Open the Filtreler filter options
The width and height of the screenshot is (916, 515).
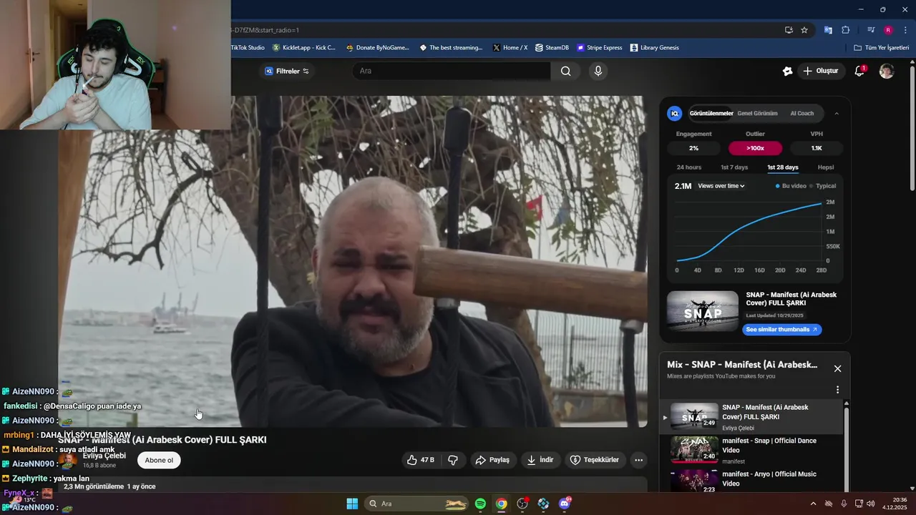(x=287, y=71)
